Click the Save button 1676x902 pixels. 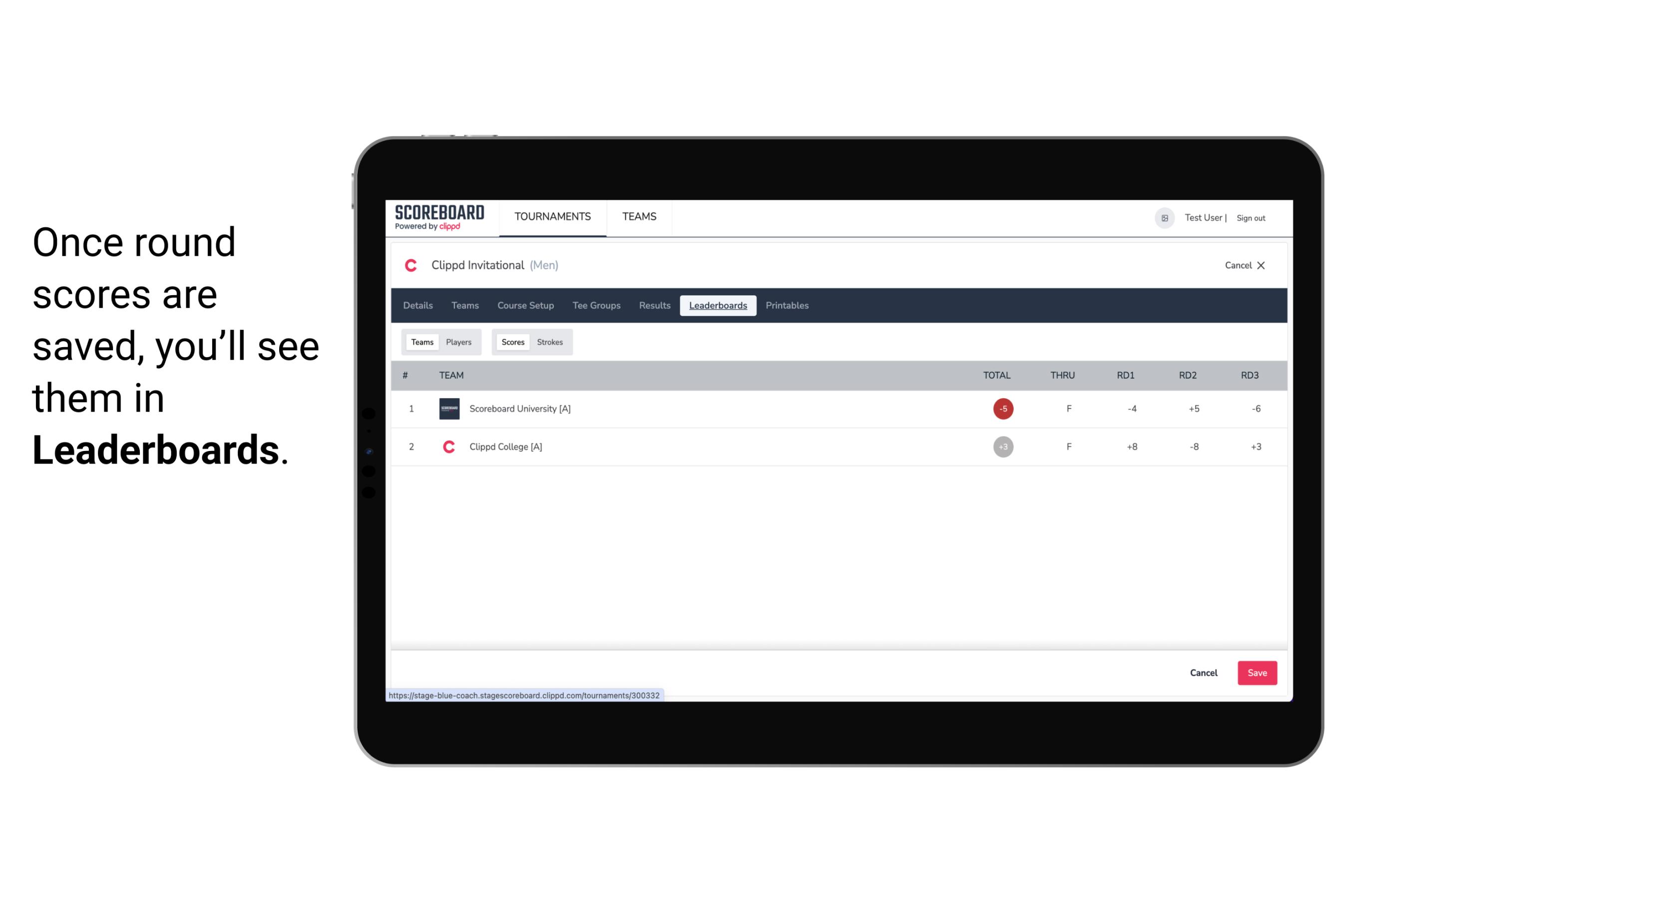point(1256,672)
